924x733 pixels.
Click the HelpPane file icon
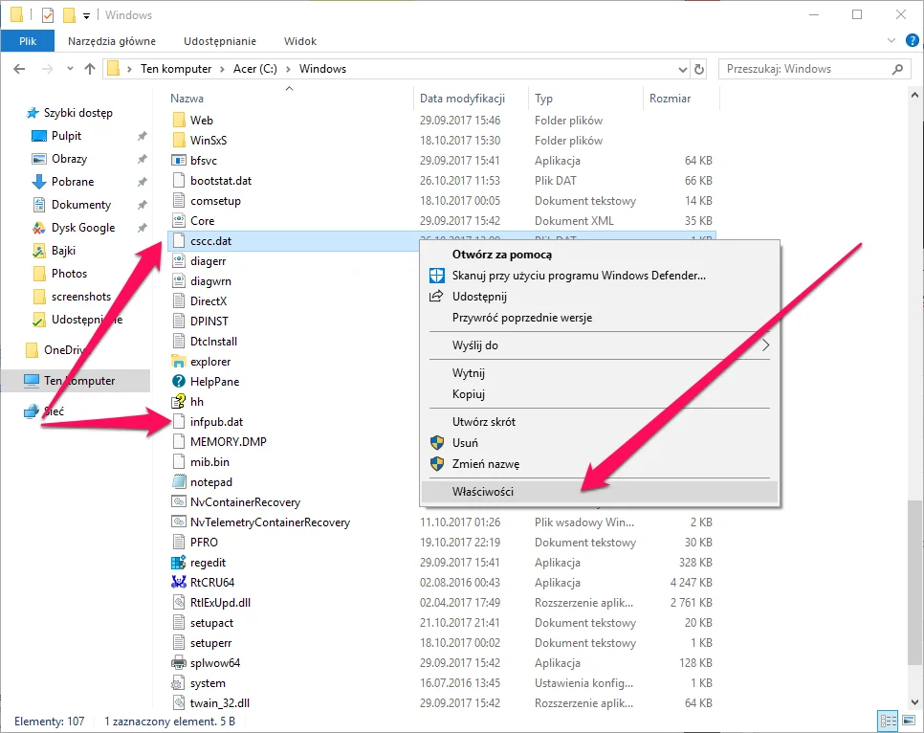pyautogui.click(x=179, y=382)
